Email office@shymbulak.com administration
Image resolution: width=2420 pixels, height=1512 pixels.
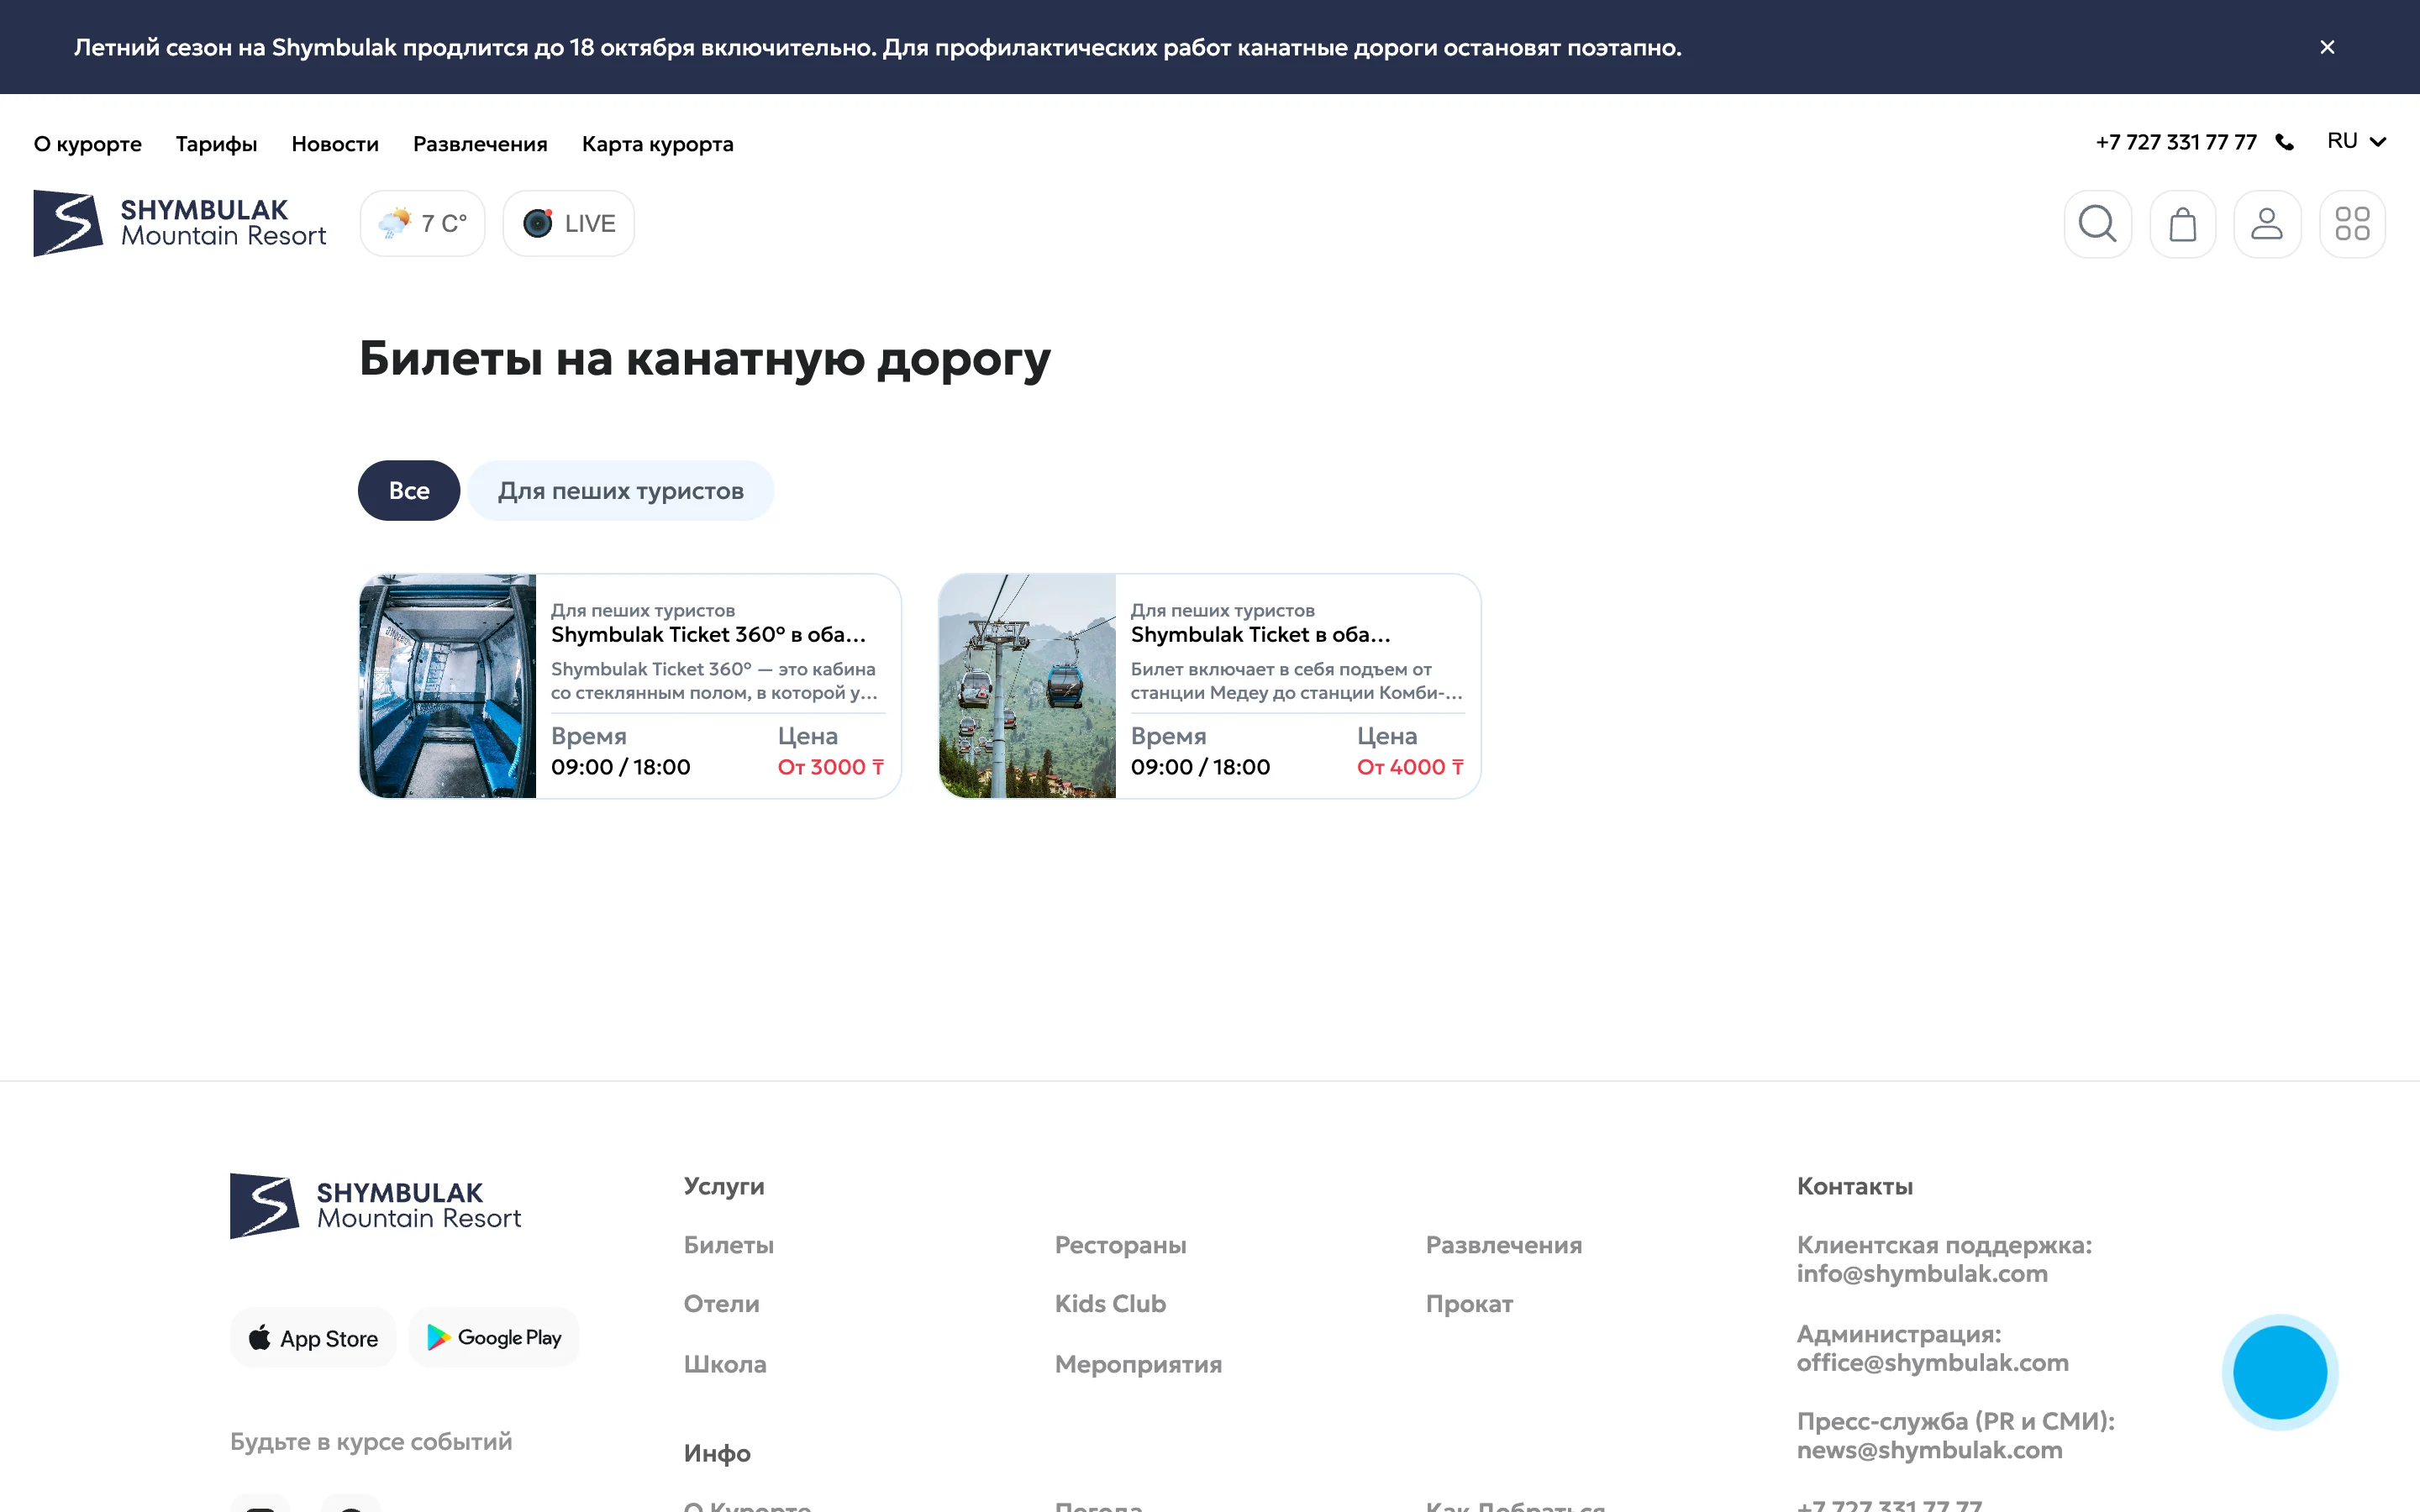click(x=1932, y=1363)
